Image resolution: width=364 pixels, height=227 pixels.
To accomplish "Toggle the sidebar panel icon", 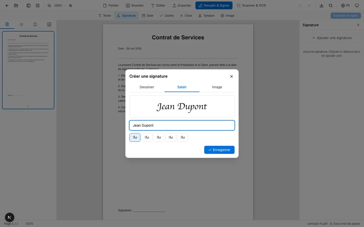I will pos(29,5).
